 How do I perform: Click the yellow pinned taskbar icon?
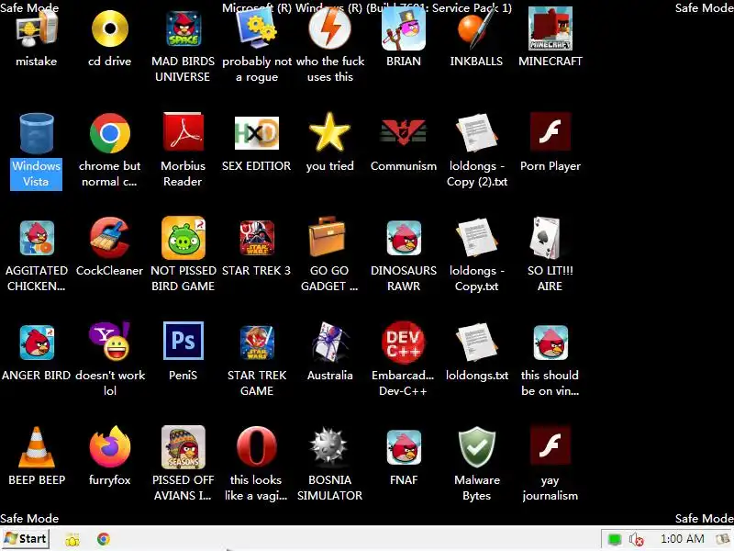pyautogui.click(x=72, y=539)
